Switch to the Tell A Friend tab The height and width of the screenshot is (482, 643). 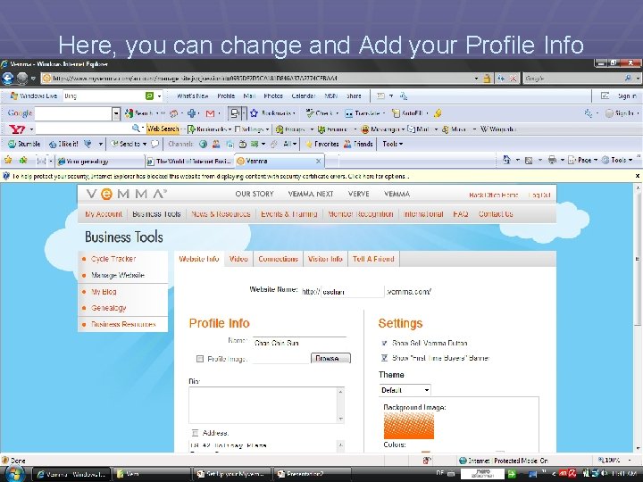(373, 259)
